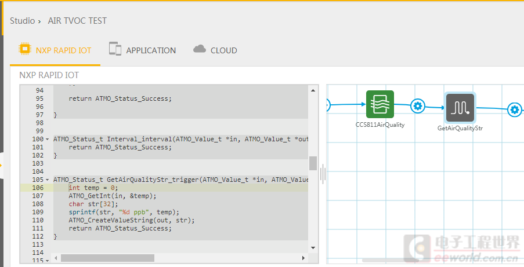Click the ATMO_CreateValueString(out, str) line
Image resolution: width=524 pixels, height=267 pixels.
click(132, 220)
